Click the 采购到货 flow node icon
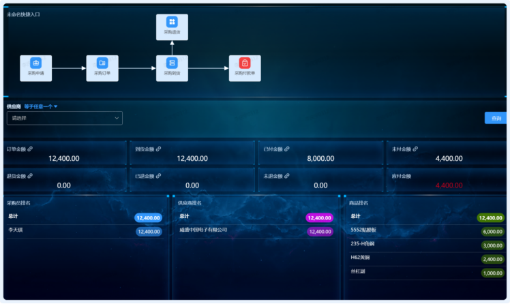The height and width of the screenshot is (304, 510). [x=172, y=63]
